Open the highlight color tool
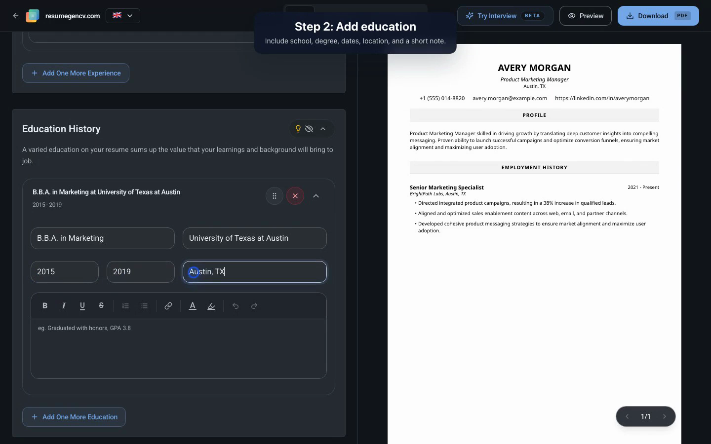711x444 pixels. pyautogui.click(x=211, y=306)
